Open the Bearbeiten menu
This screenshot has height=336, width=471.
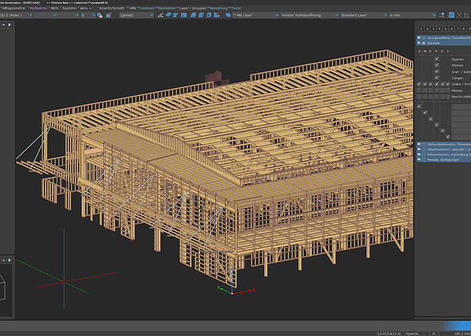click(167, 8)
